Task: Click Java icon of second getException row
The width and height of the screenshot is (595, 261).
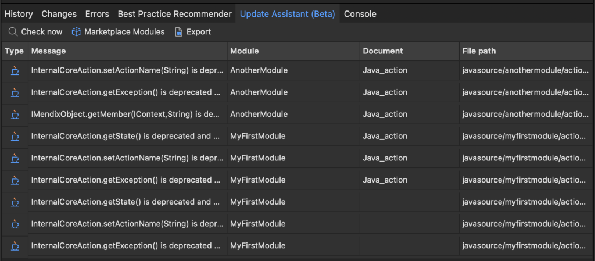Action: [15, 180]
